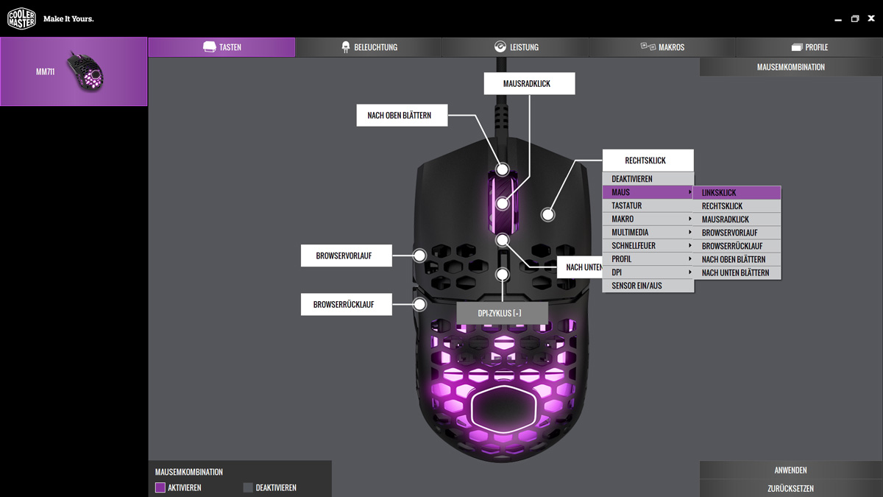The height and width of the screenshot is (497, 883).
Task: Click the Zurücksetzen button
Action: point(791,488)
